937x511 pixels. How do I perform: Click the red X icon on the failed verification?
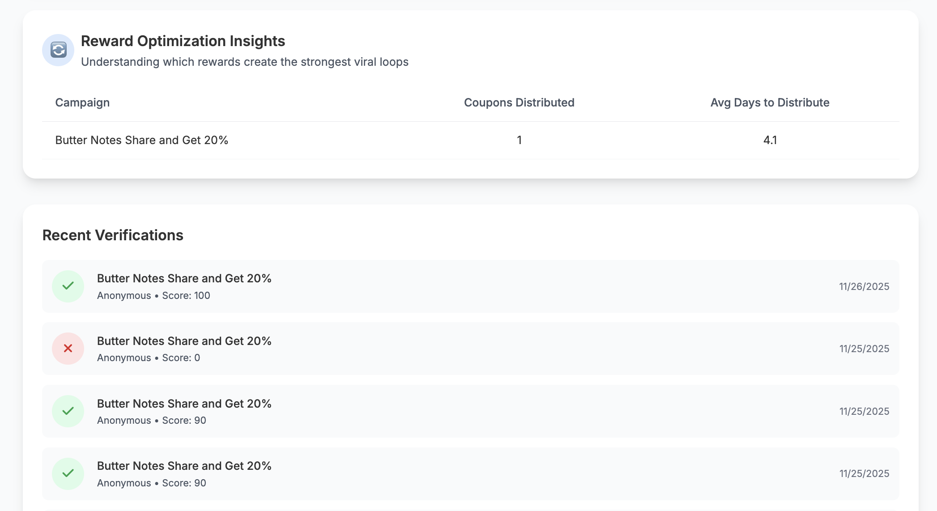tap(68, 349)
